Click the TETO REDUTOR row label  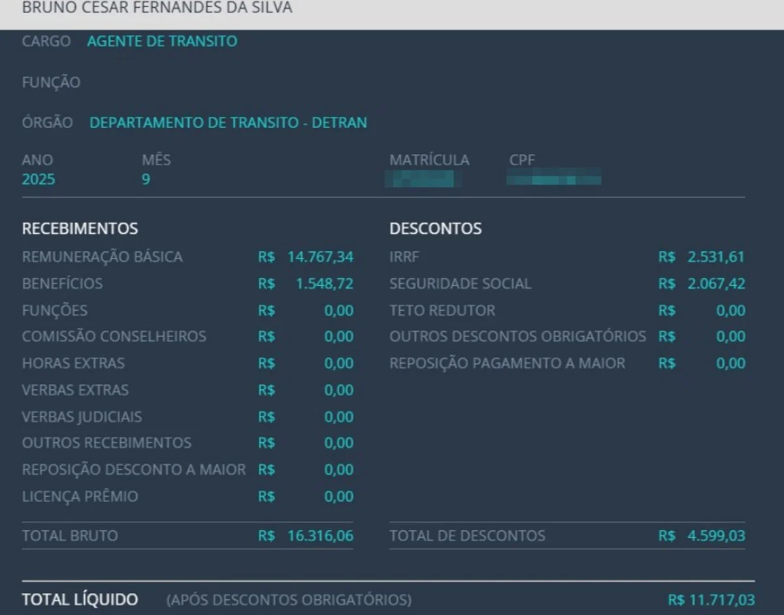coord(442,311)
